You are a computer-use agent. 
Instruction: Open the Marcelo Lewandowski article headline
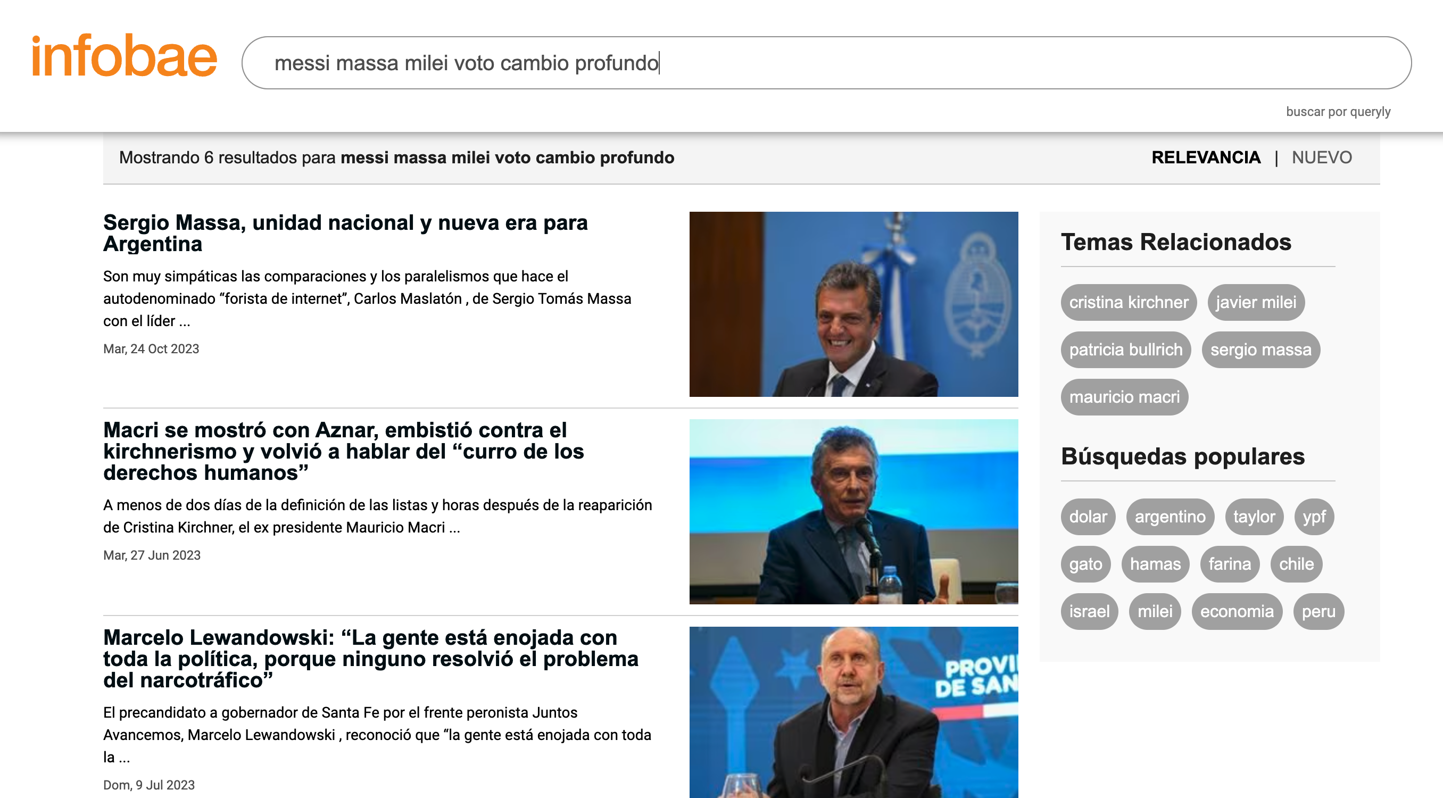coord(370,659)
